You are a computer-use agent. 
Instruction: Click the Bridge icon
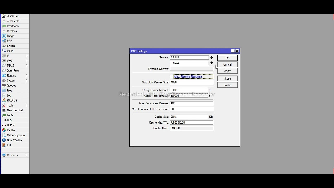click(4, 36)
